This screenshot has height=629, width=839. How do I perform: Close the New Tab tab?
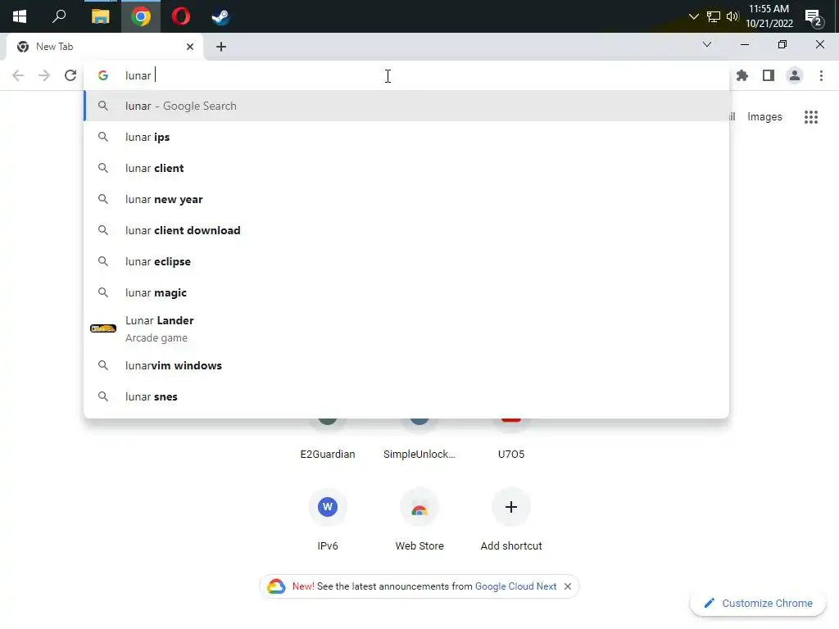[x=190, y=47]
